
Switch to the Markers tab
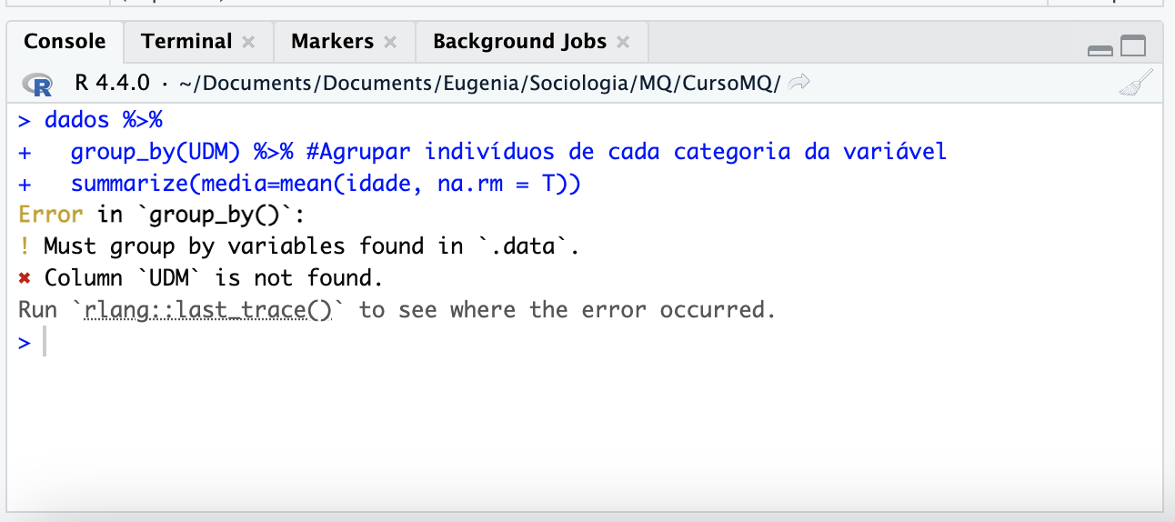(332, 41)
